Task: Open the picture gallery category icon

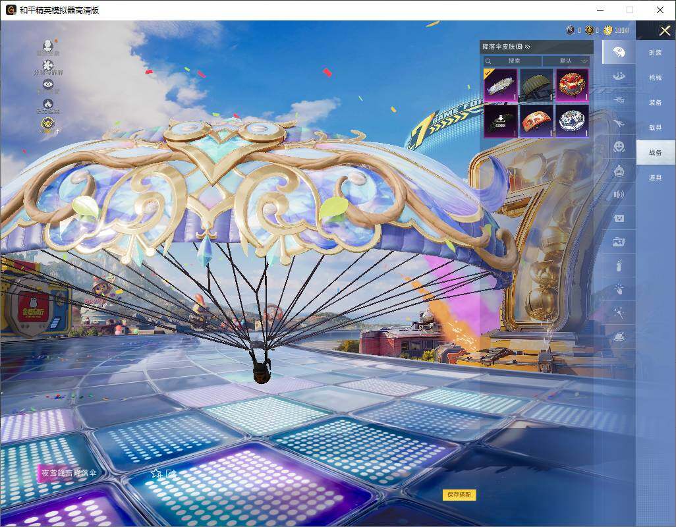Action: 619,242
